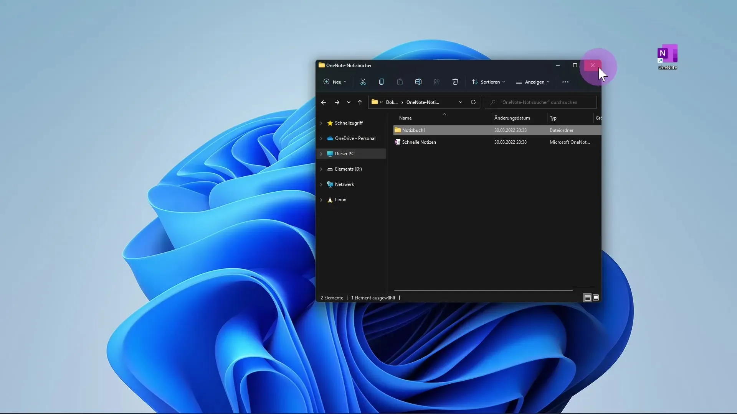Open the OneNote desktop shortcut icon

(x=667, y=57)
